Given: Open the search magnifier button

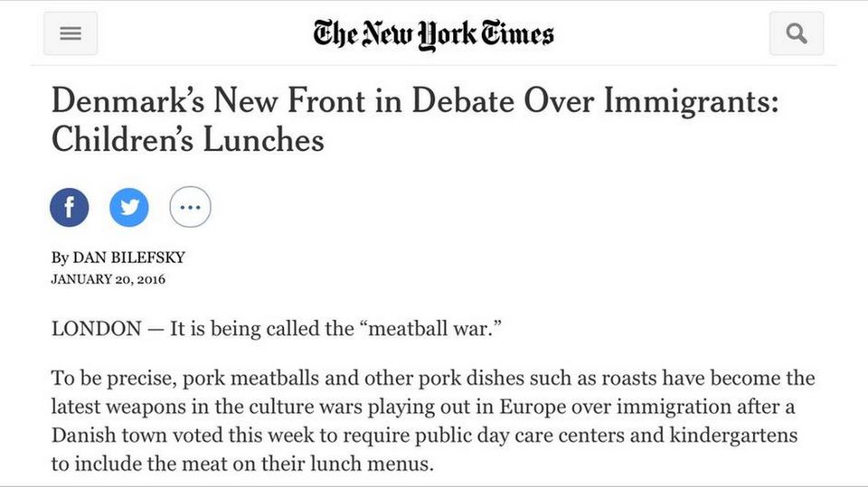Looking at the screenshot, I should pyautogui.click(x=796, y=33).
